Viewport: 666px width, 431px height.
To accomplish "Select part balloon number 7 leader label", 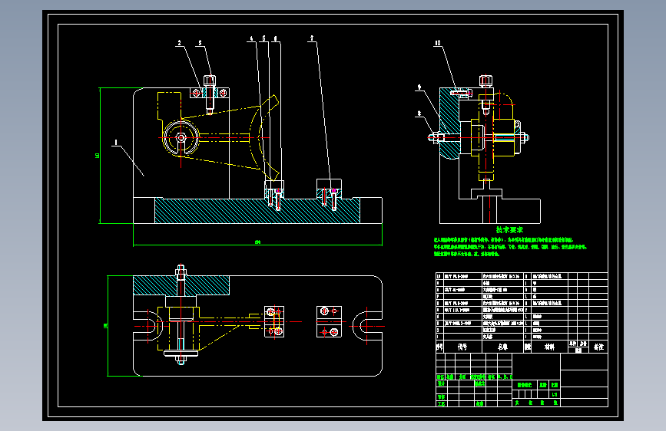I will pyautogui.click(x=312, y=38).
